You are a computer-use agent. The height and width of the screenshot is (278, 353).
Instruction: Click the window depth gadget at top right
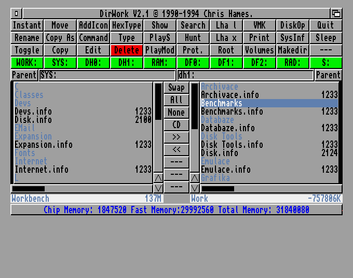pyautogui.click(x=336, y=13)
